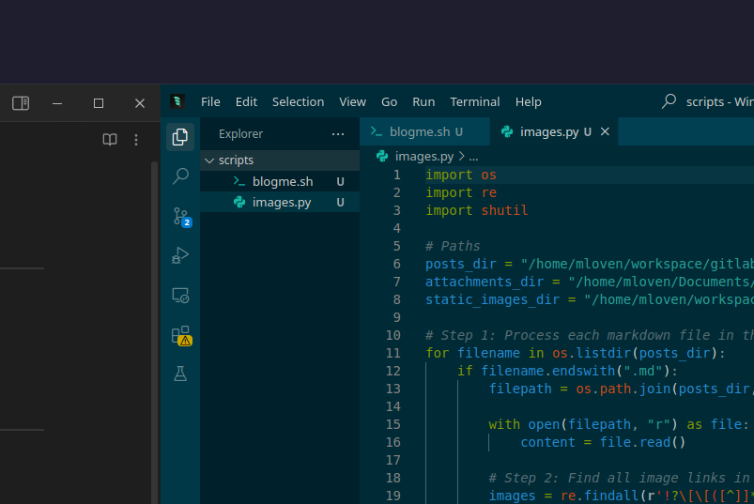This screenshot has width=754, height=504.
Task: Open the Run and Debug view
Action: [x=180, y=255]
